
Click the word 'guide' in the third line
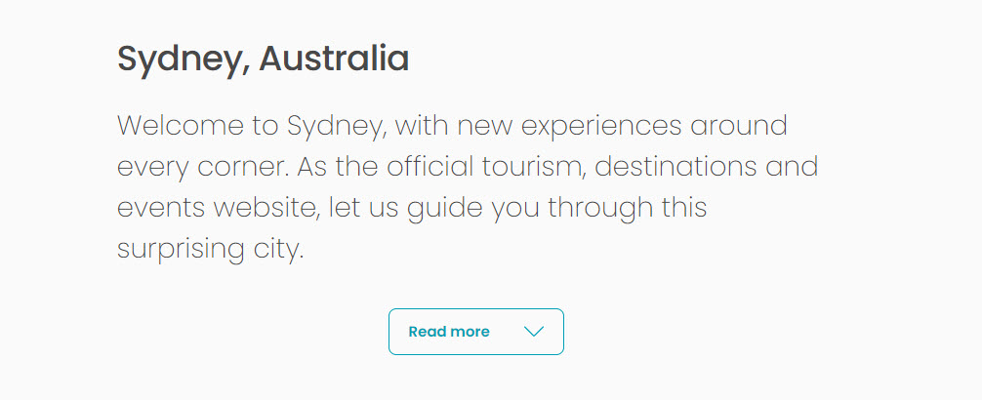[x=445, y=210]
